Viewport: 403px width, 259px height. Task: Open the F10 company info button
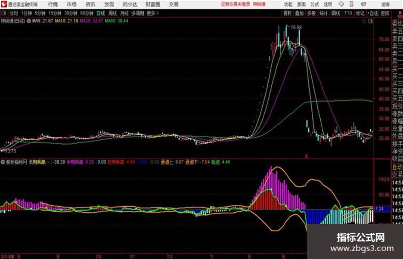click(348, 13)
